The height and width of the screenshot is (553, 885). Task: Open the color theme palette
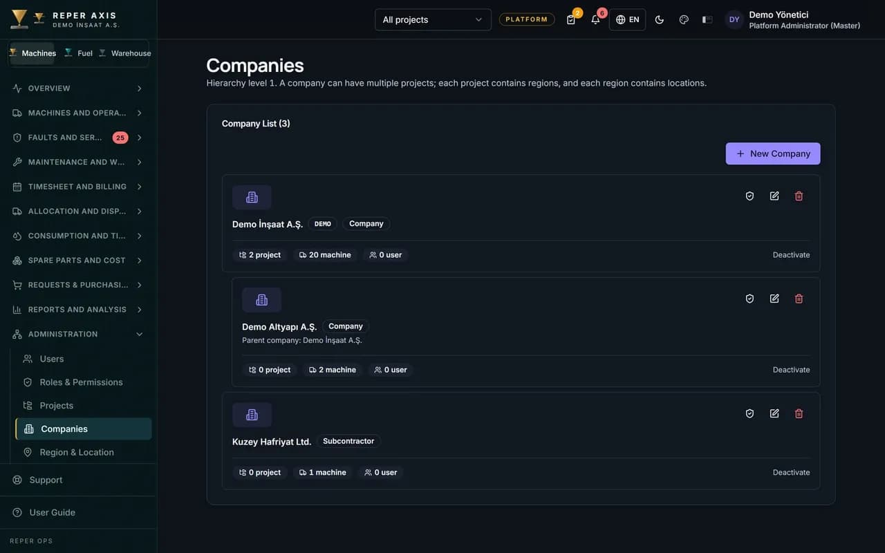(x=684, y=19)
